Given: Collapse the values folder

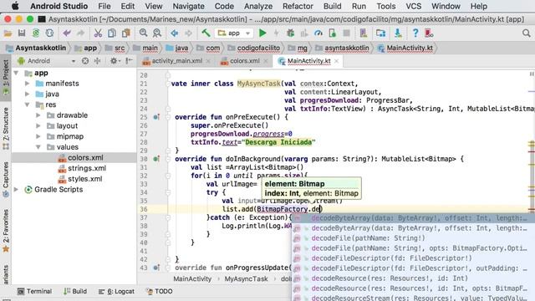Looking at the screenshot, I should (38, 147).
